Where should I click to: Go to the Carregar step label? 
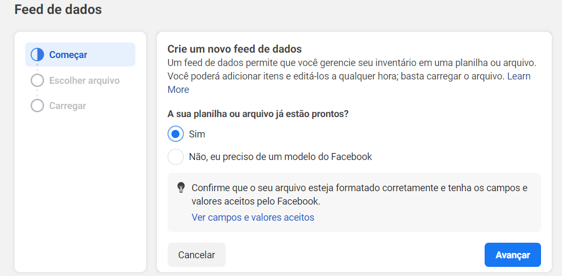pyautogui.click(x=68, y=106)
